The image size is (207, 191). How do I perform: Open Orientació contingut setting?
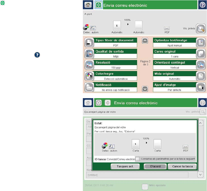(x=174, y=65)
